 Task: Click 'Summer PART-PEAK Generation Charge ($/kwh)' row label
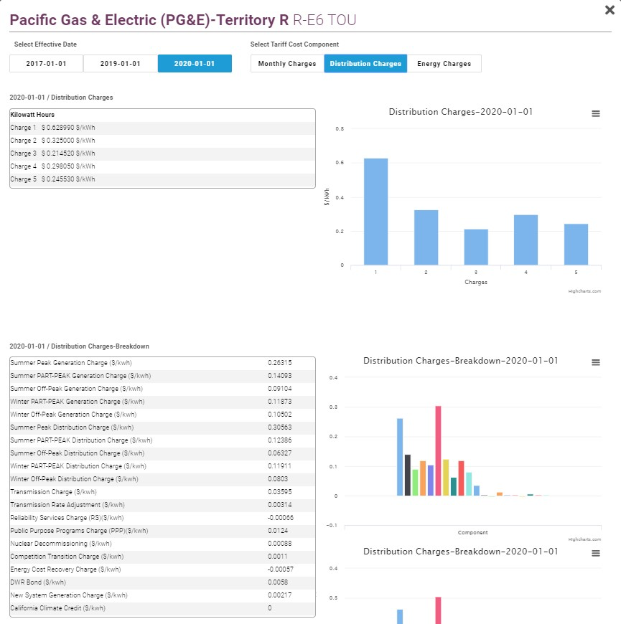[80, 376]
